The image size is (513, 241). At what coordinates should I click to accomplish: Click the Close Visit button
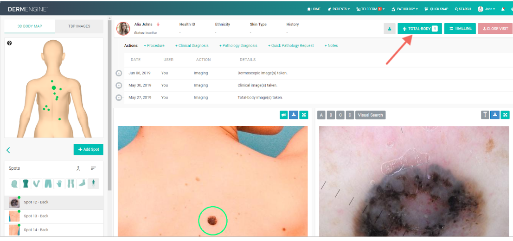click(495, 29)
